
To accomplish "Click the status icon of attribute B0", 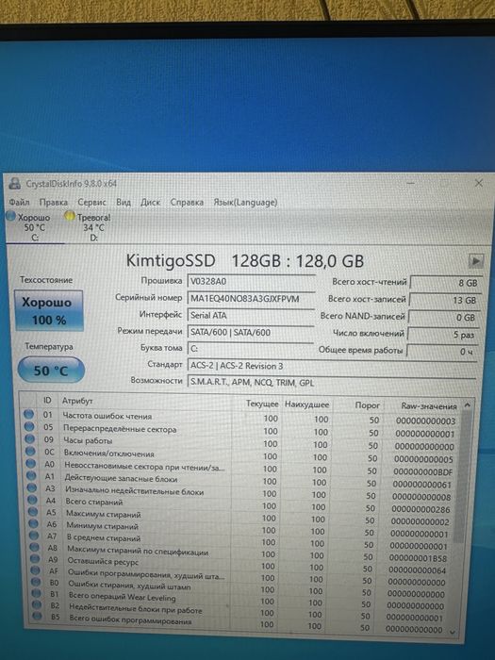I will [36, 582].
